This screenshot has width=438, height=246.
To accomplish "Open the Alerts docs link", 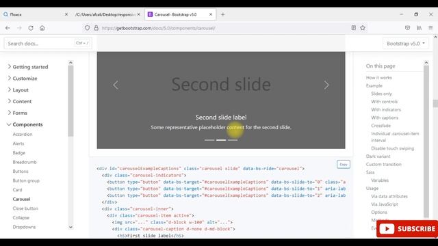I will (18, 143).
